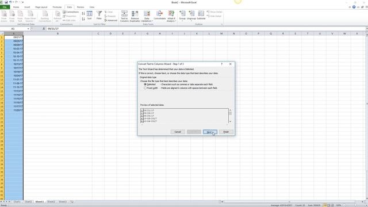368x207 pixels.
Task: Click the Consolidate icon
Action: pos(160,15)
